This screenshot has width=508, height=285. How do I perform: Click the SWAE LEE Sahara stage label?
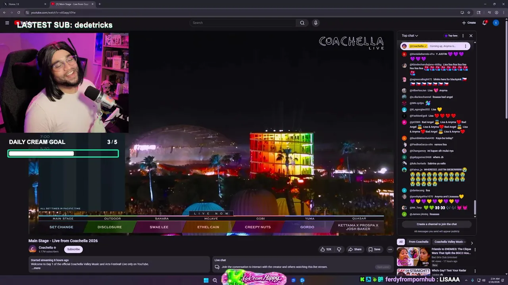pyautogui.click(x=159, y=227)
